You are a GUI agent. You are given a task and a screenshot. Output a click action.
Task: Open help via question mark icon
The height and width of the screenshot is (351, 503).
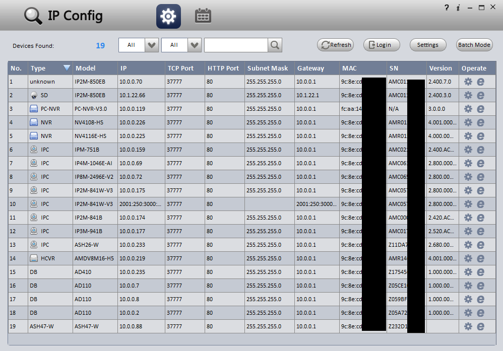(x=447, y=8)
